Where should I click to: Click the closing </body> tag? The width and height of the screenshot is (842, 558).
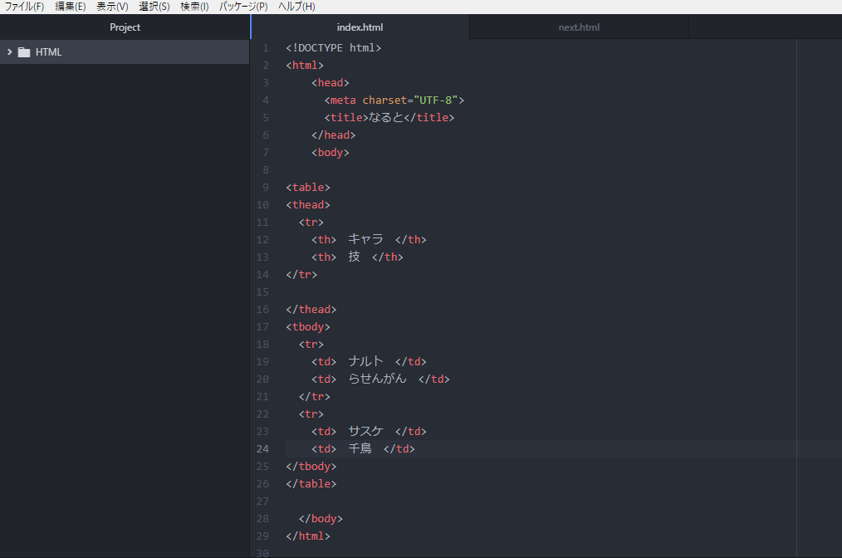321,519
